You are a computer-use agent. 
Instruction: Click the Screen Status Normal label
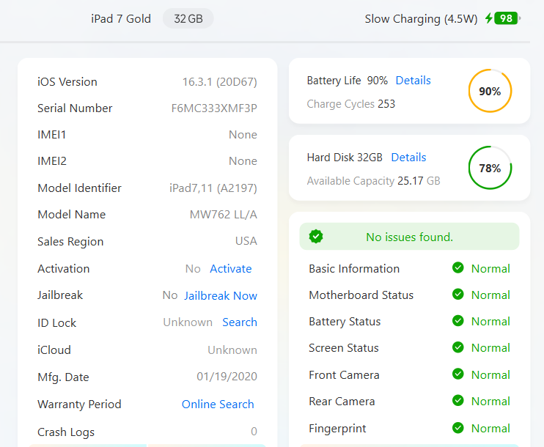[490, 348]
